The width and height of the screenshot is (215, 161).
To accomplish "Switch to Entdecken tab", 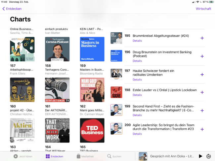I will (x=55, y=156).
